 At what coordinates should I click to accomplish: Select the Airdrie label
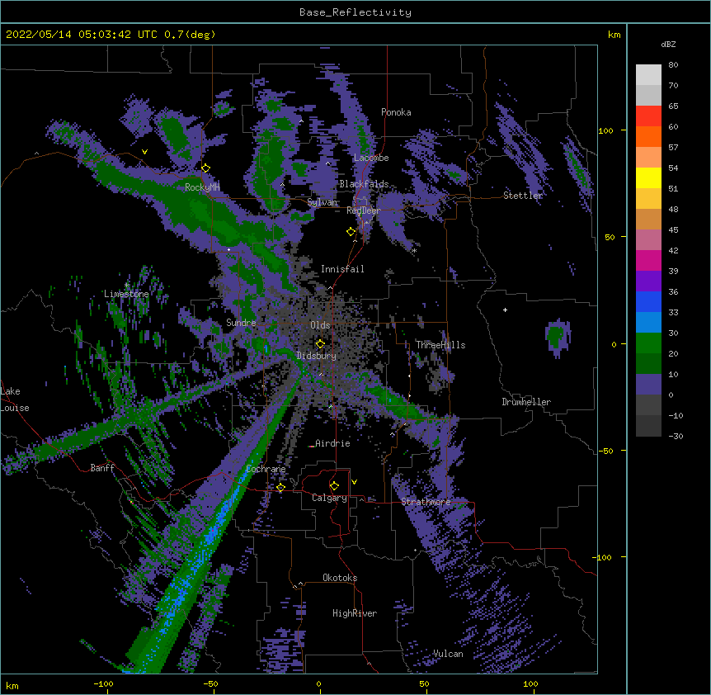[332, 443]
